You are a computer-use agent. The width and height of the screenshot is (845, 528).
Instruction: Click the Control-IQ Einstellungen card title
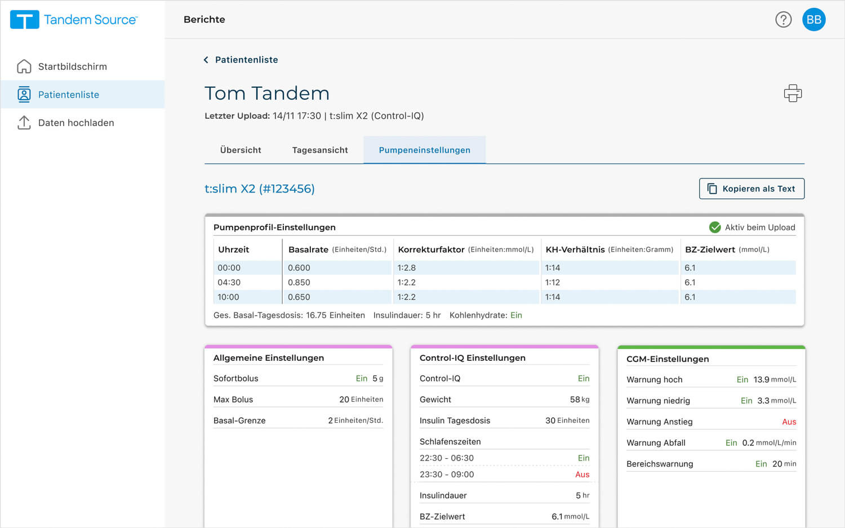coord(473,357)
